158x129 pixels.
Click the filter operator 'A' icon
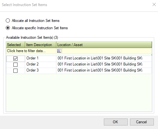(59, 51)
